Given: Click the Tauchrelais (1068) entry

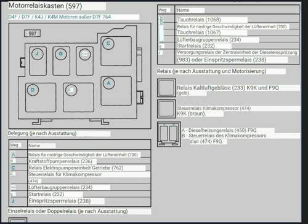Looking at the screenshot, I should [199, 20].
